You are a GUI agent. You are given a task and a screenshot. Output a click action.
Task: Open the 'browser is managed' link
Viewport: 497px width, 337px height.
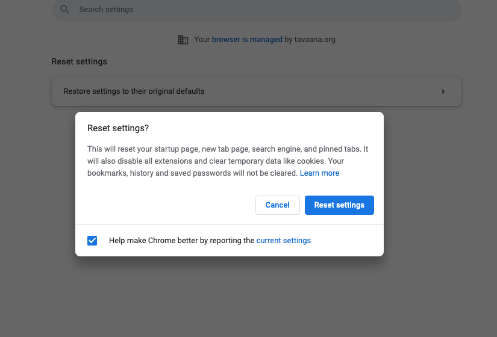(x=247, y=40)
